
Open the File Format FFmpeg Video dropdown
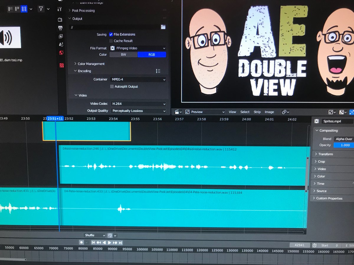[x=138, y=48]
